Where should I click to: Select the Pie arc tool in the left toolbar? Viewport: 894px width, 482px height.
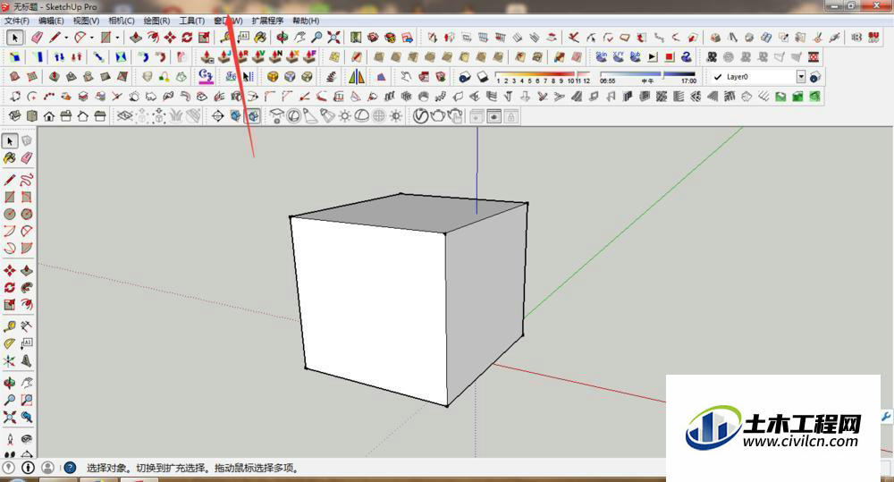(x=27, y=248)
